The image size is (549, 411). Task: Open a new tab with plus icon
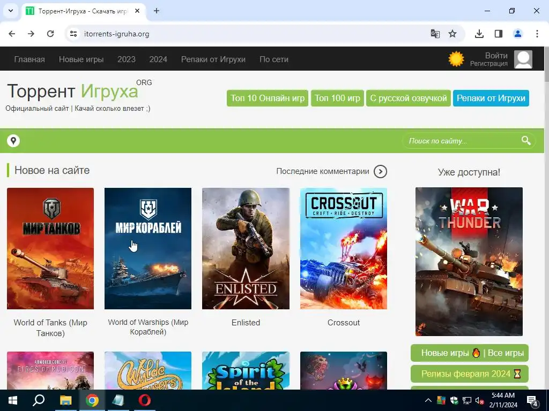(x=157, y=11)
